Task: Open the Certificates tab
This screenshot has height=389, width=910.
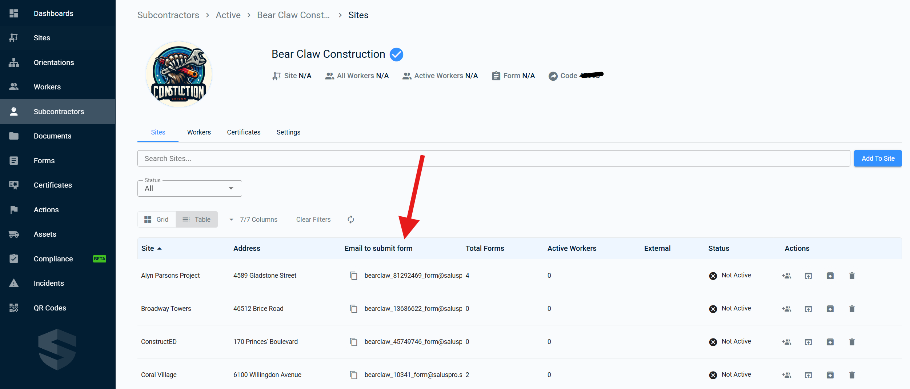Action: click(244, 132)
